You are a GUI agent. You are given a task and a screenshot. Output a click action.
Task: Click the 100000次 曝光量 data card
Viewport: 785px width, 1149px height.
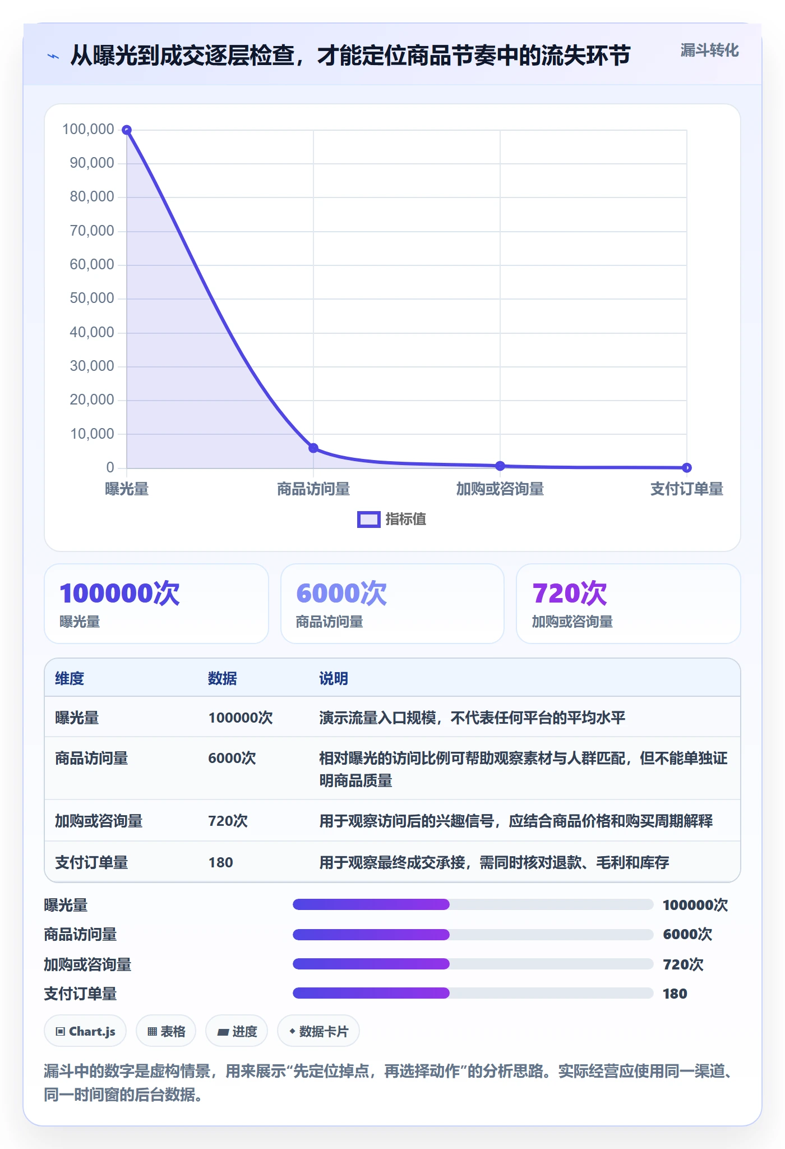156,604
